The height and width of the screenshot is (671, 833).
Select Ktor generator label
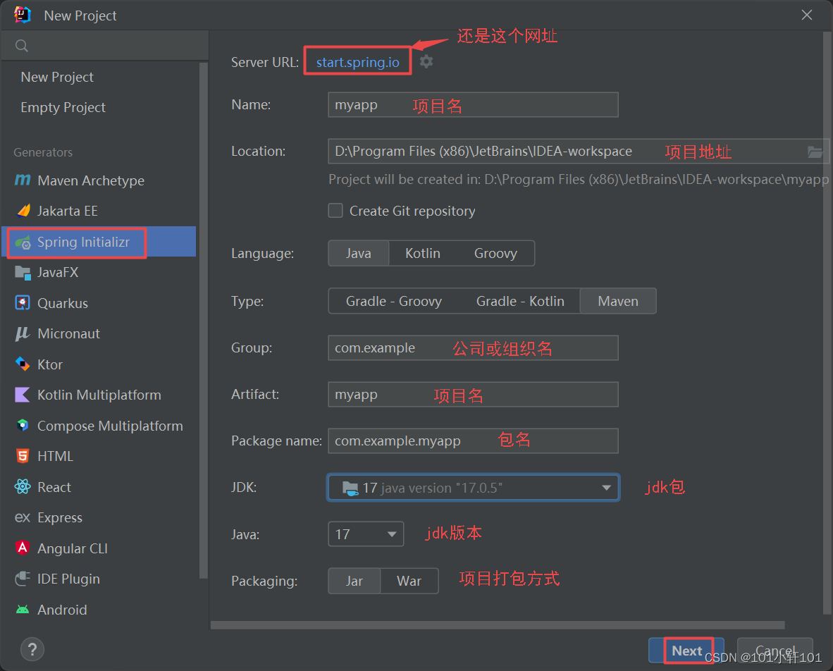(x=50, y=364)
